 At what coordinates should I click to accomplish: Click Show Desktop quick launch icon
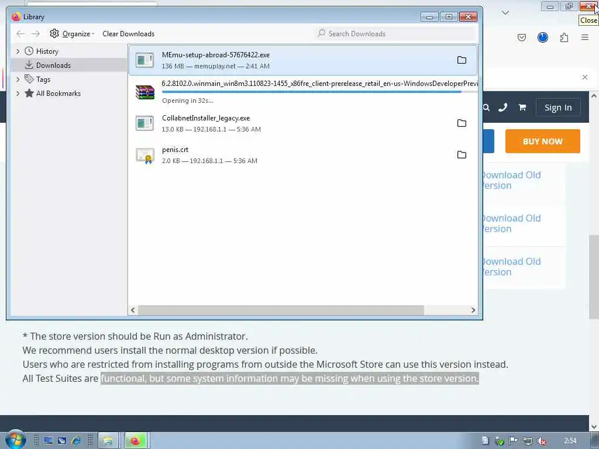tap(48, 441)
